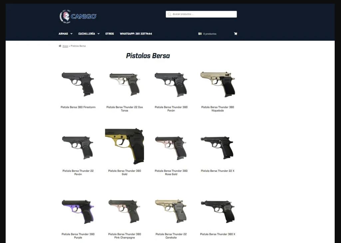Screen dimensions: 341x243
Task: Open Pistola Bersa Thunder 380 Rose Gold title
Action: [x=171, y=172]
